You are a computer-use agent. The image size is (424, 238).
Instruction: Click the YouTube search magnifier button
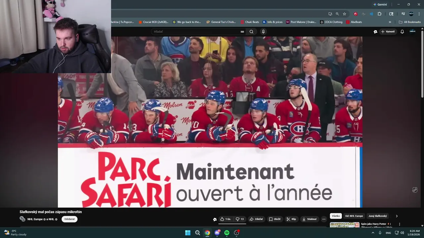(251, 32)
